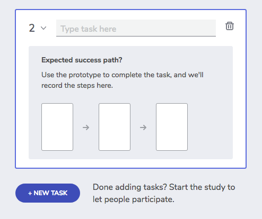
Task: Select the last empty step placeholder
Action: point(172,127)
